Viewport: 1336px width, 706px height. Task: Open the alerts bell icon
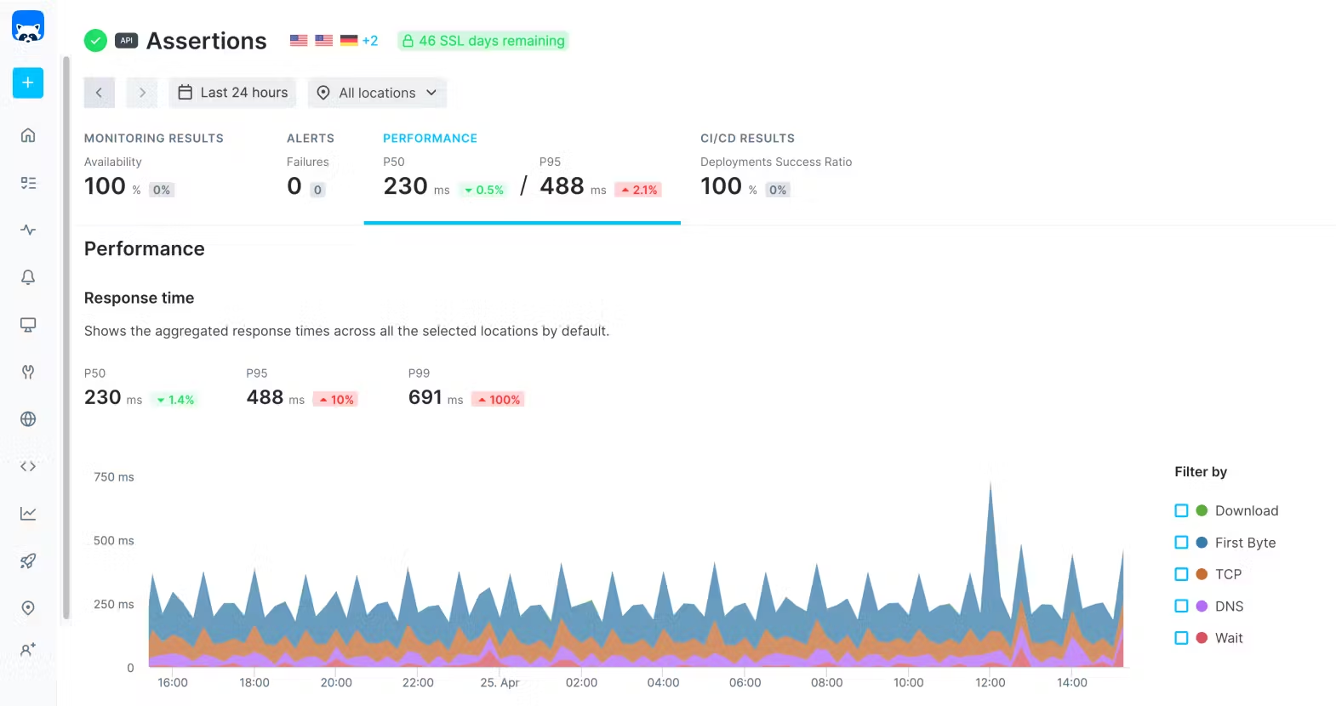click(28, 277)
